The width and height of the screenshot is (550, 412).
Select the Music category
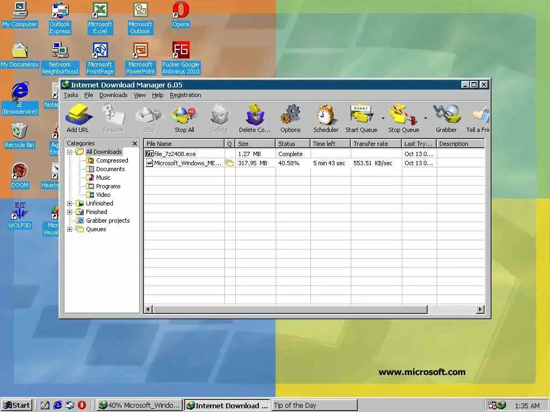coord(99,178)
